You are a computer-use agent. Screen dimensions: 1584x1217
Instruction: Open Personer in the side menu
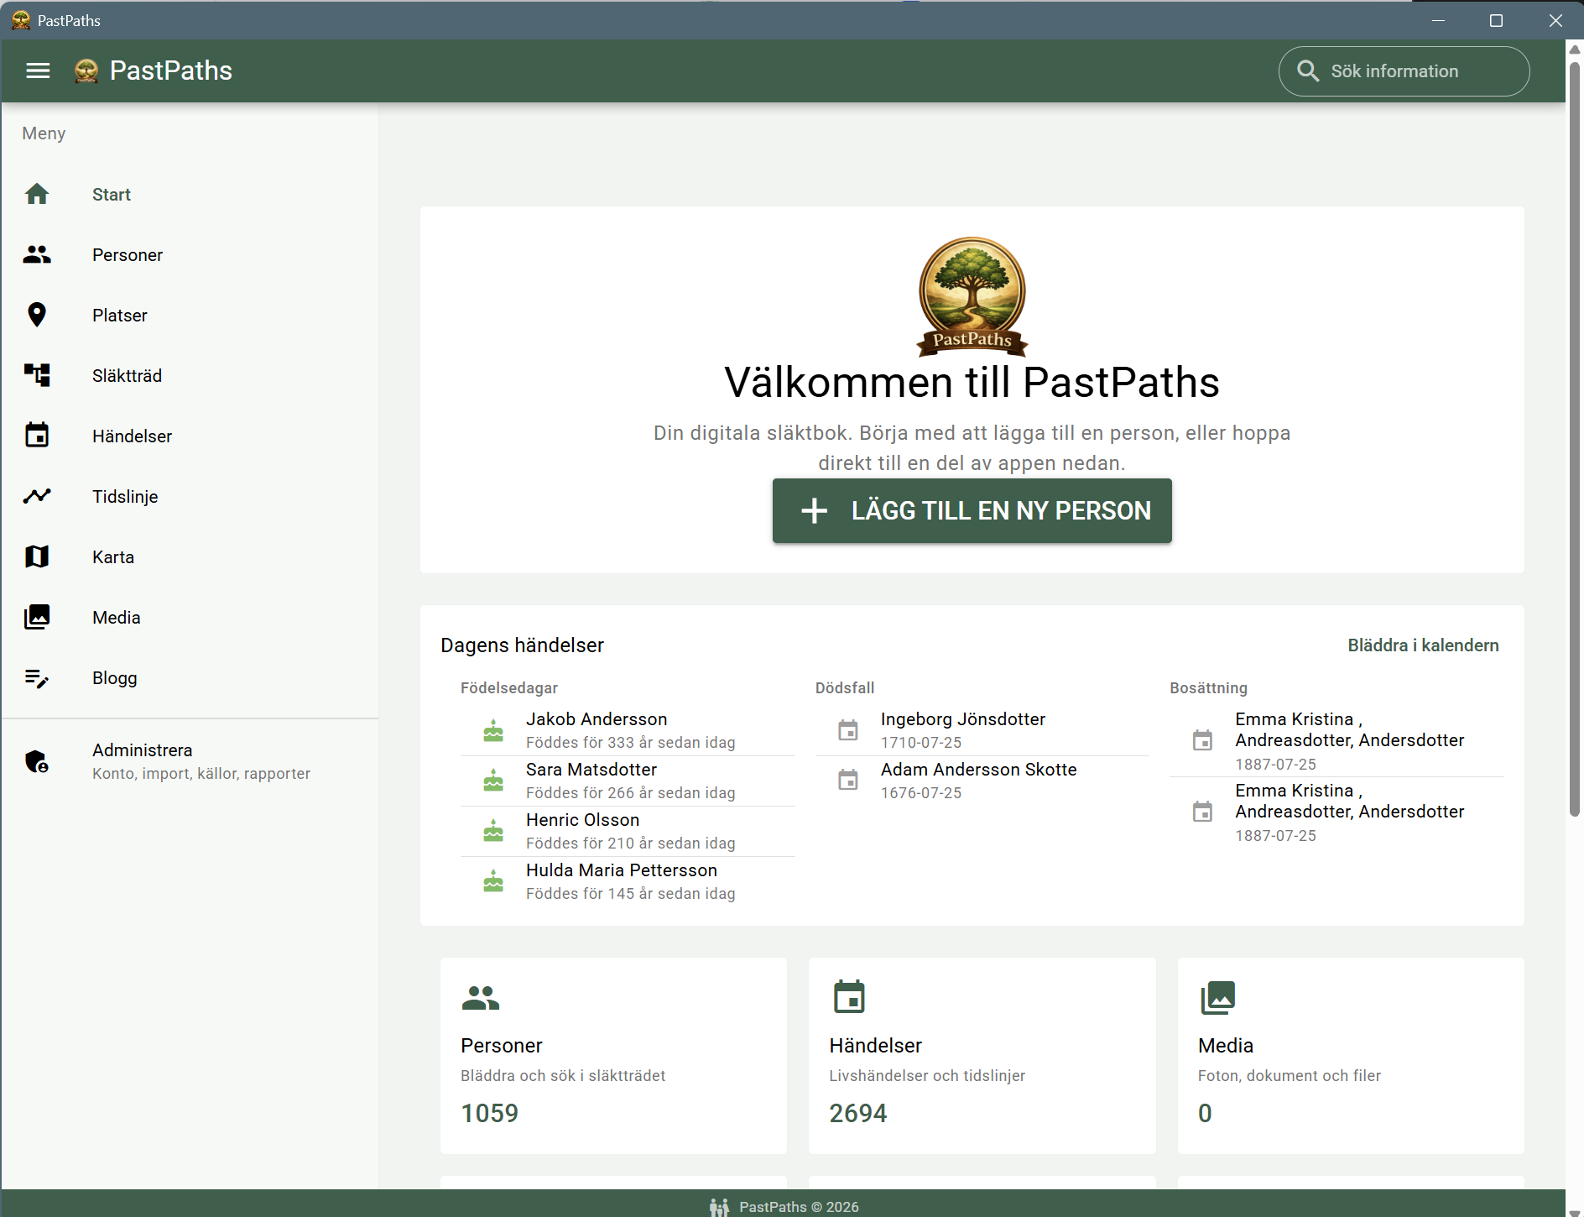(190, 255)
